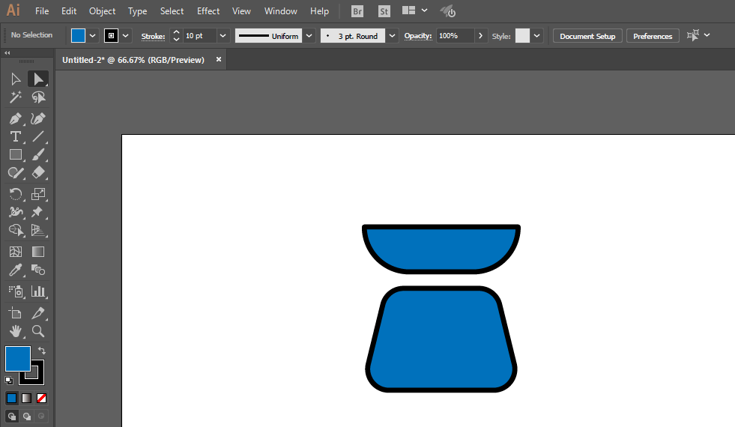735x427 pixels.
Task: Select the Gradient tool
Action: [38, 252]
